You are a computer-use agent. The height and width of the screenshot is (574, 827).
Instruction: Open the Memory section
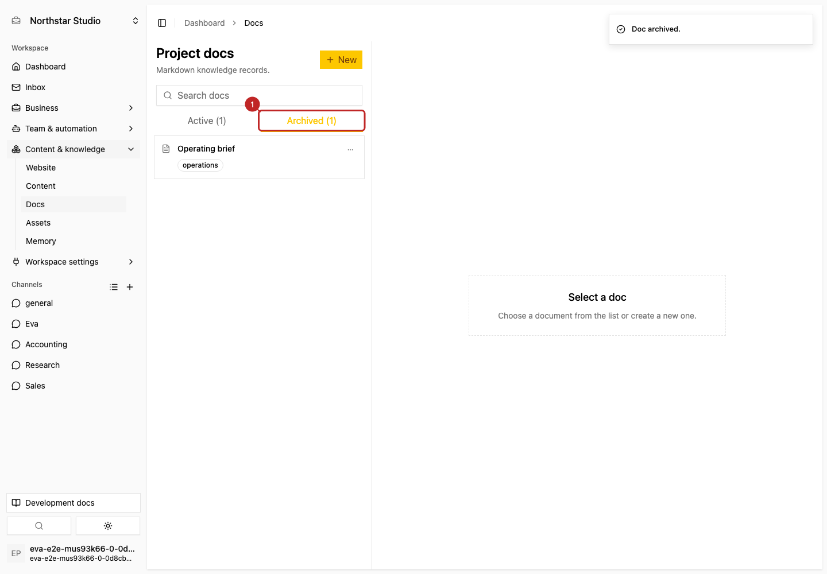tap(74, 241)
